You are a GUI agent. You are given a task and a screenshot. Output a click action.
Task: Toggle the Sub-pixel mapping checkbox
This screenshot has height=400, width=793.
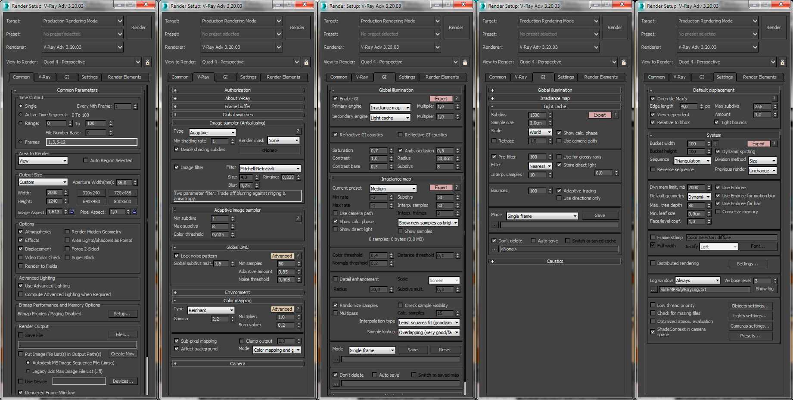pos(177,341)
